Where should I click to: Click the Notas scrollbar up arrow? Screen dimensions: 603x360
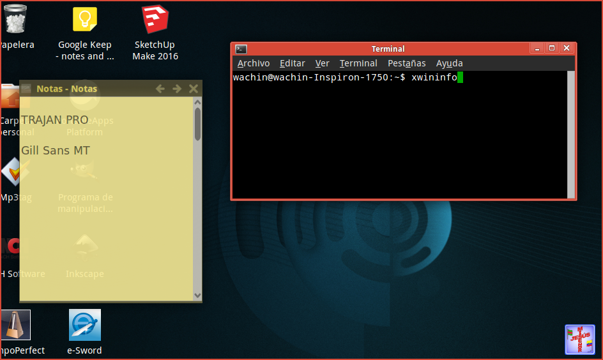tap(197, 102)
